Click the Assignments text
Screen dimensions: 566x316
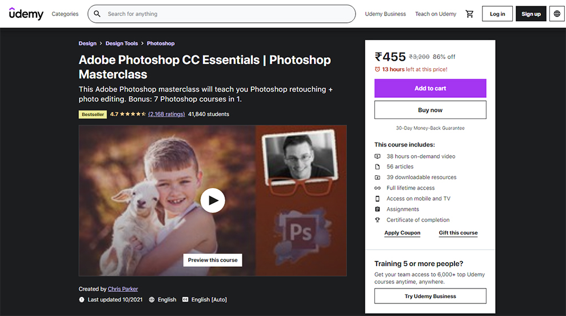(403, 209)
